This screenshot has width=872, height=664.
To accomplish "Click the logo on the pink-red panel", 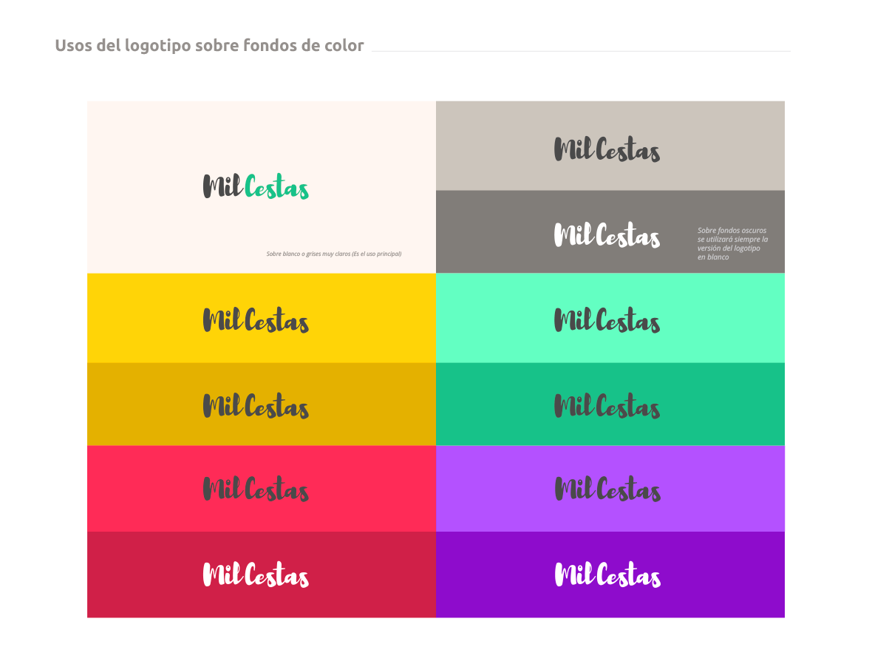I will [256, 489].
